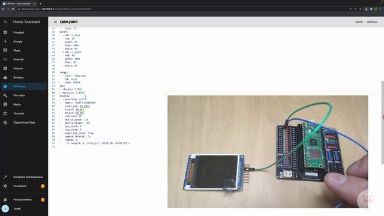Click the browser reload icon

pyautogui.click(x=13, y=9)
